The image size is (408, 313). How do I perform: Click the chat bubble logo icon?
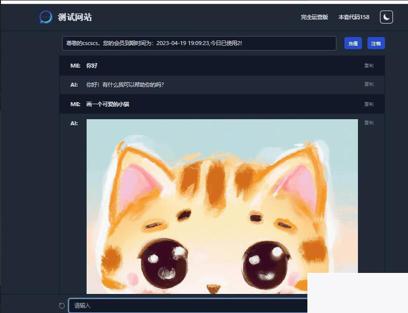click(45, 17)
